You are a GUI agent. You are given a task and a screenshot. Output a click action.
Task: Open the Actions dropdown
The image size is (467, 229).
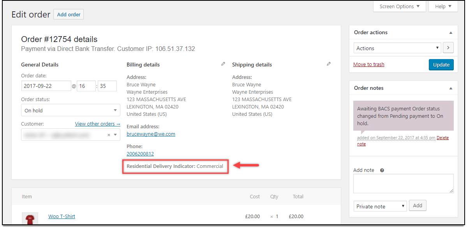coord(397,48)
